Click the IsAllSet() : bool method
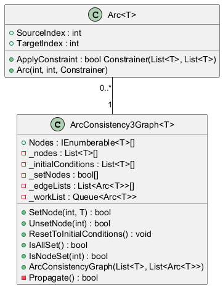The height and width of the screenshot is (288, 223). pos(58,245)
